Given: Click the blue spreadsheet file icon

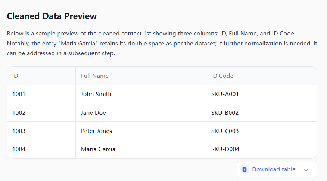Looking at the screenshot, I should coord(245,169).
